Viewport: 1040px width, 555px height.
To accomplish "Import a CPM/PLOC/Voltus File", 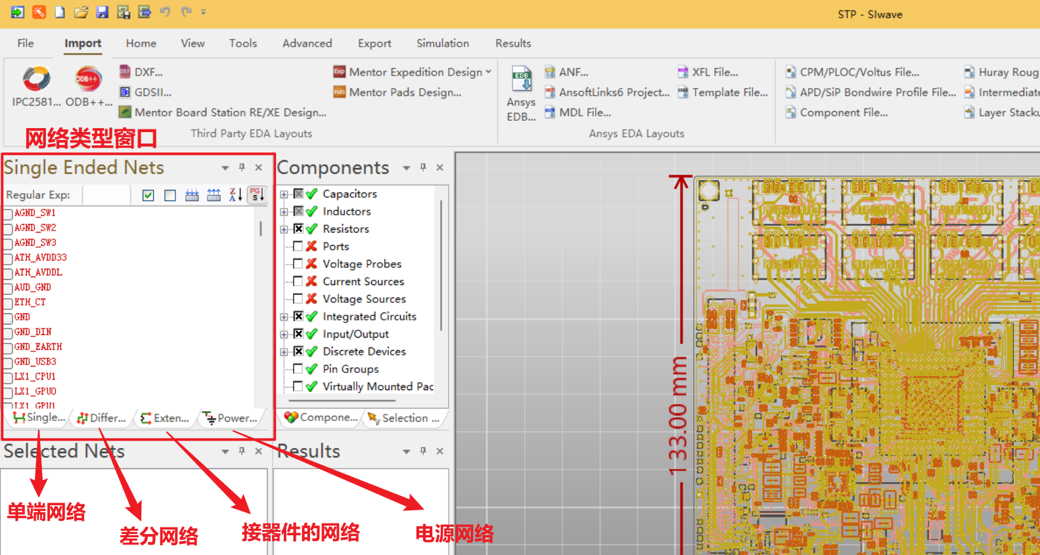I will click(x=852, y=72).
